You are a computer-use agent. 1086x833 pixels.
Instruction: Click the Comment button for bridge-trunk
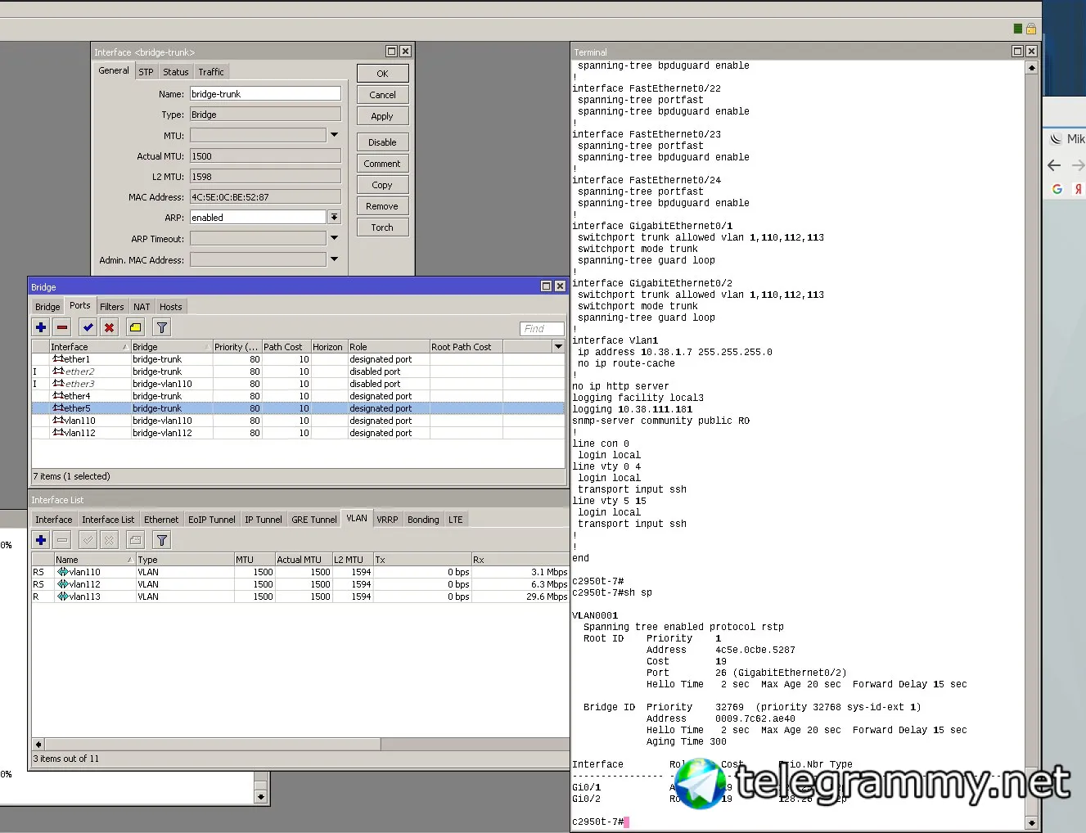(x=382, y=164)
